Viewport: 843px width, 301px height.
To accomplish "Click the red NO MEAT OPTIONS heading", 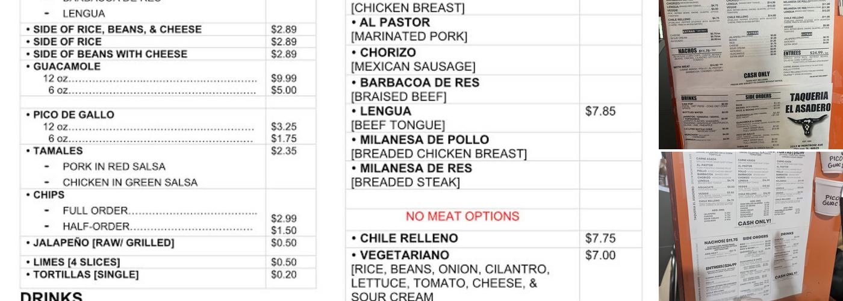I will [x=462, y=216].
